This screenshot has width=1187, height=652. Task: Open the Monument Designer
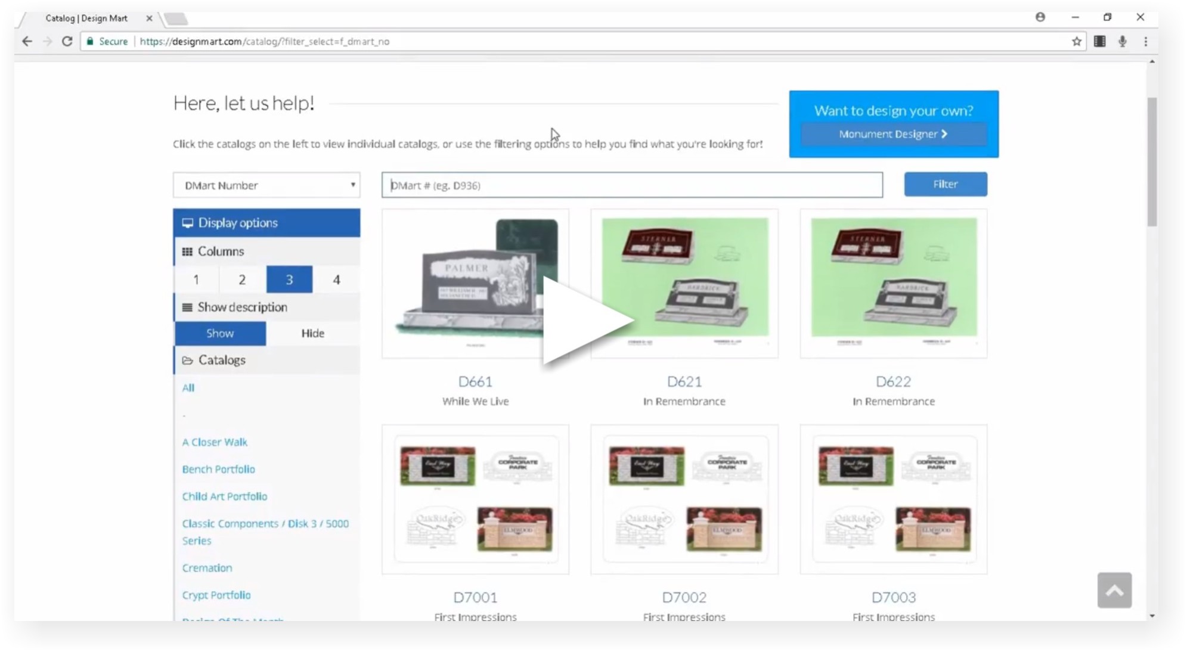893,133
